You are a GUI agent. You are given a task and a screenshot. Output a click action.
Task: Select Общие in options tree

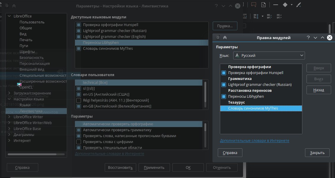(x=26, y=28)
